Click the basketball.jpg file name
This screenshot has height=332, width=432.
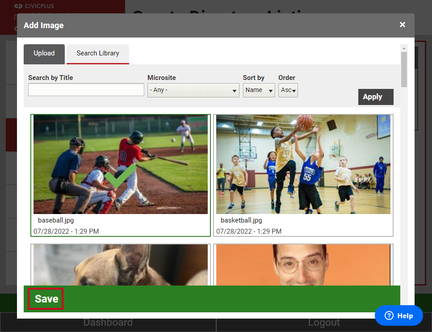(241, 220)
